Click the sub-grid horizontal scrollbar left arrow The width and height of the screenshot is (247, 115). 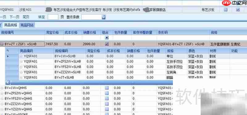pyautogui.click(x=8, y=82)
